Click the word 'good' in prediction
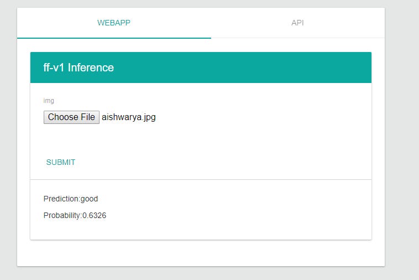Image resolution: width=419 pixels, height=280 pixels. pos(89,199)
